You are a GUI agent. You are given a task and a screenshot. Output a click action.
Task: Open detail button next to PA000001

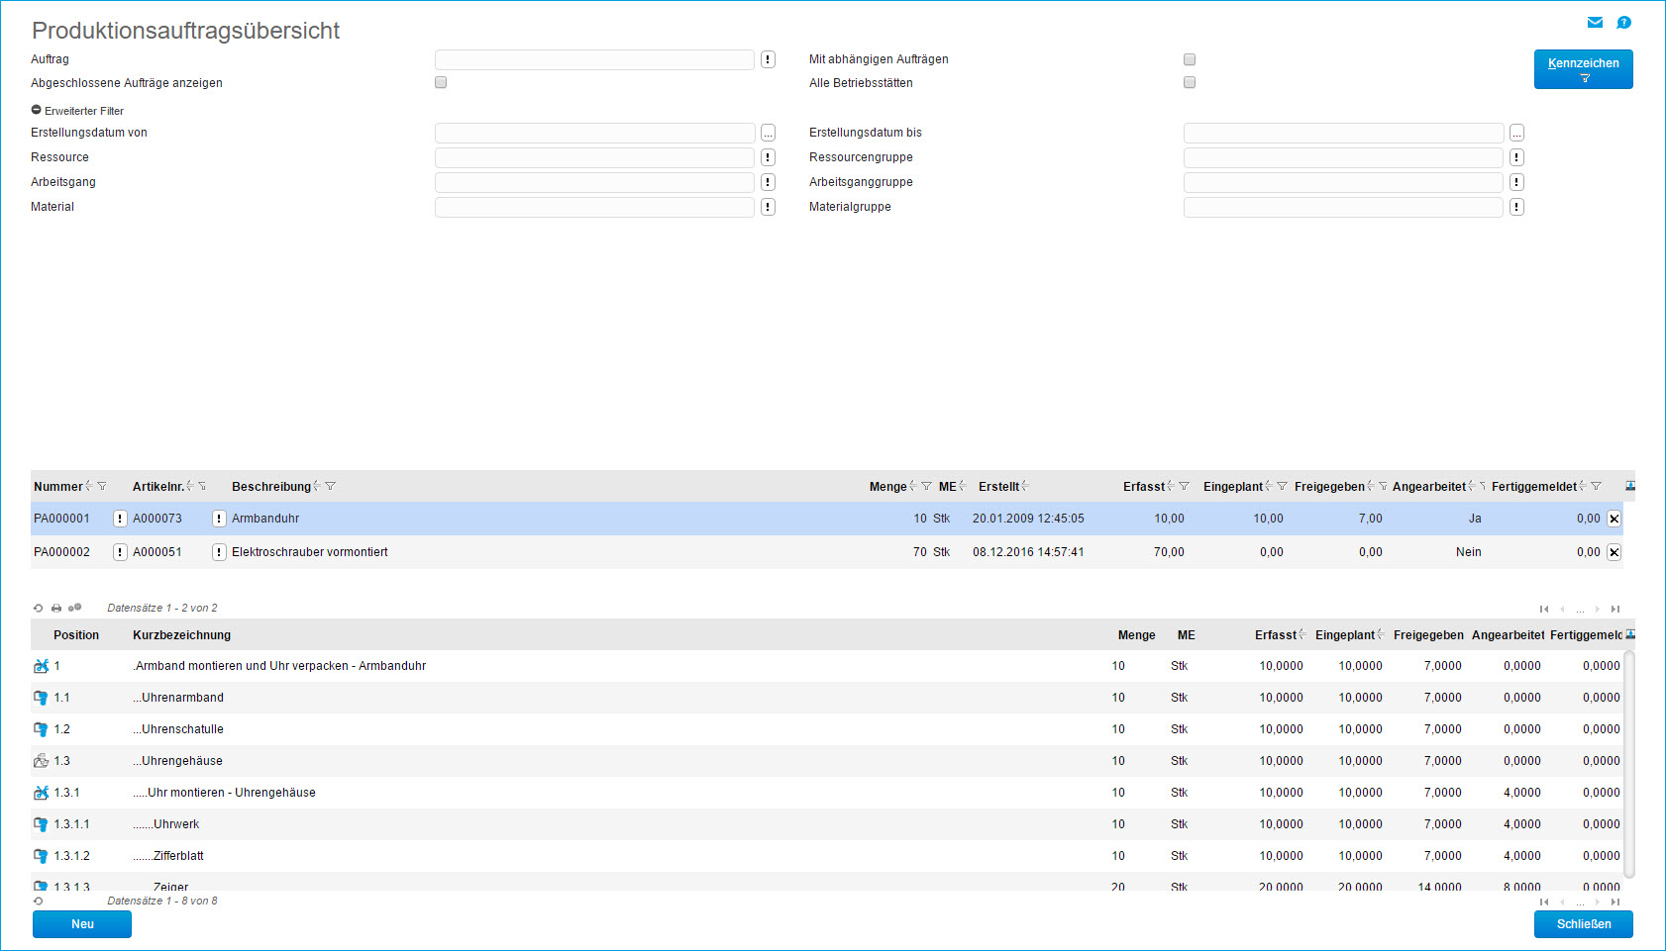pyautogui.click(x=120, y=519)
